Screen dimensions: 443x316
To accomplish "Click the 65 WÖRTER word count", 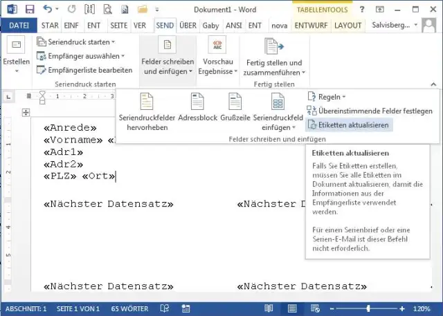I will click(128, 309).
